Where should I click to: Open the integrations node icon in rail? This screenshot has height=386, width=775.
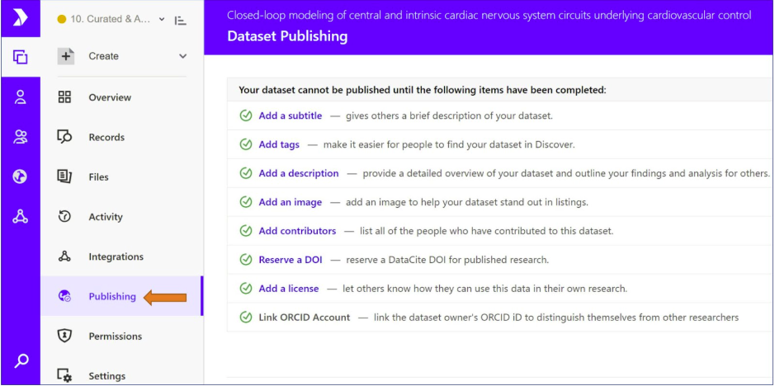click(x=21, y=216)
